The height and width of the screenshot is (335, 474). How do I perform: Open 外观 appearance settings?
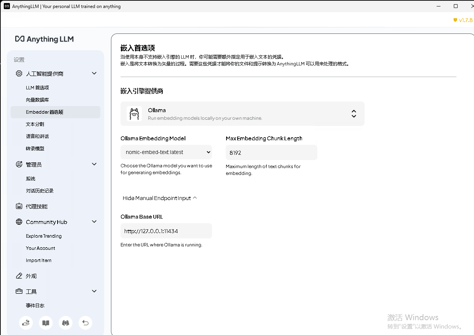[x=31, y=276]
